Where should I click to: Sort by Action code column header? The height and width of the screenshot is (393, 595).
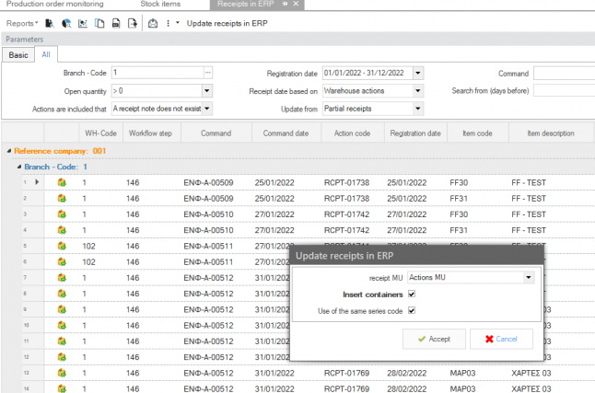tap(352, 133)
